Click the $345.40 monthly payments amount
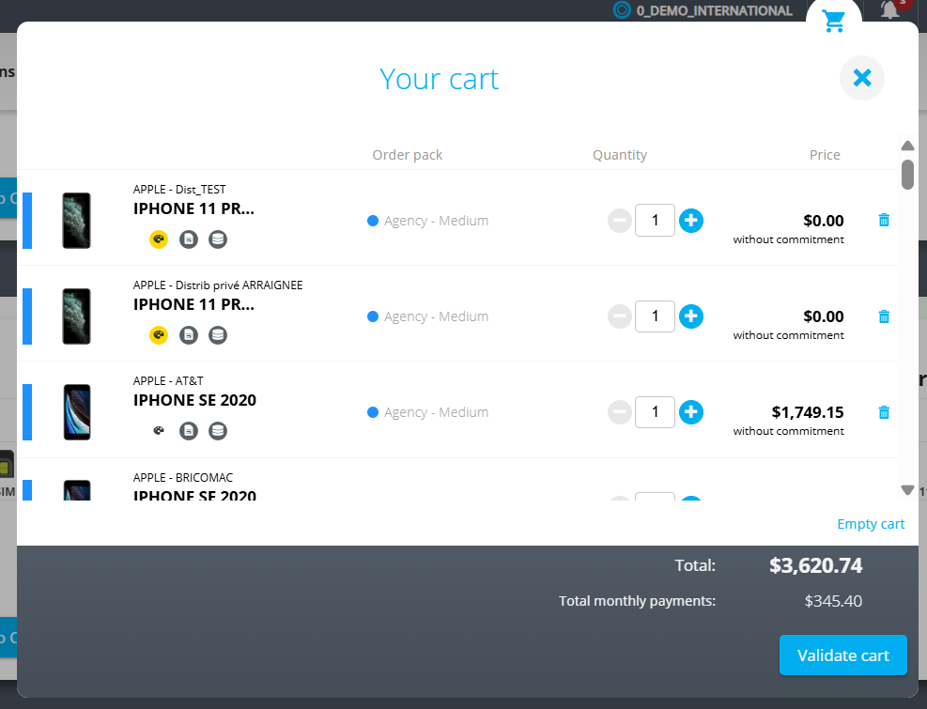927x709 pixels. pos(833,601)
